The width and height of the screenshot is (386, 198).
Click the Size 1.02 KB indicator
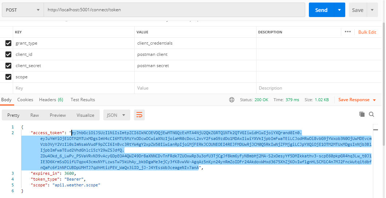(x=317, y=100)
